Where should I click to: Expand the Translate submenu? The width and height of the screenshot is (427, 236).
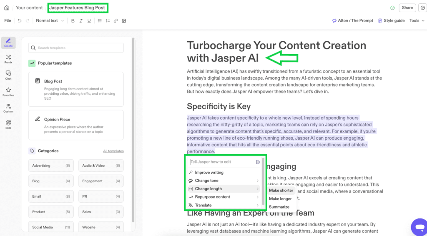224,205
